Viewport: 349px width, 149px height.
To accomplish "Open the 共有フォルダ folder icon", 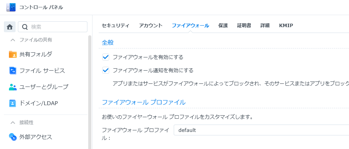I will coord(13,54).
